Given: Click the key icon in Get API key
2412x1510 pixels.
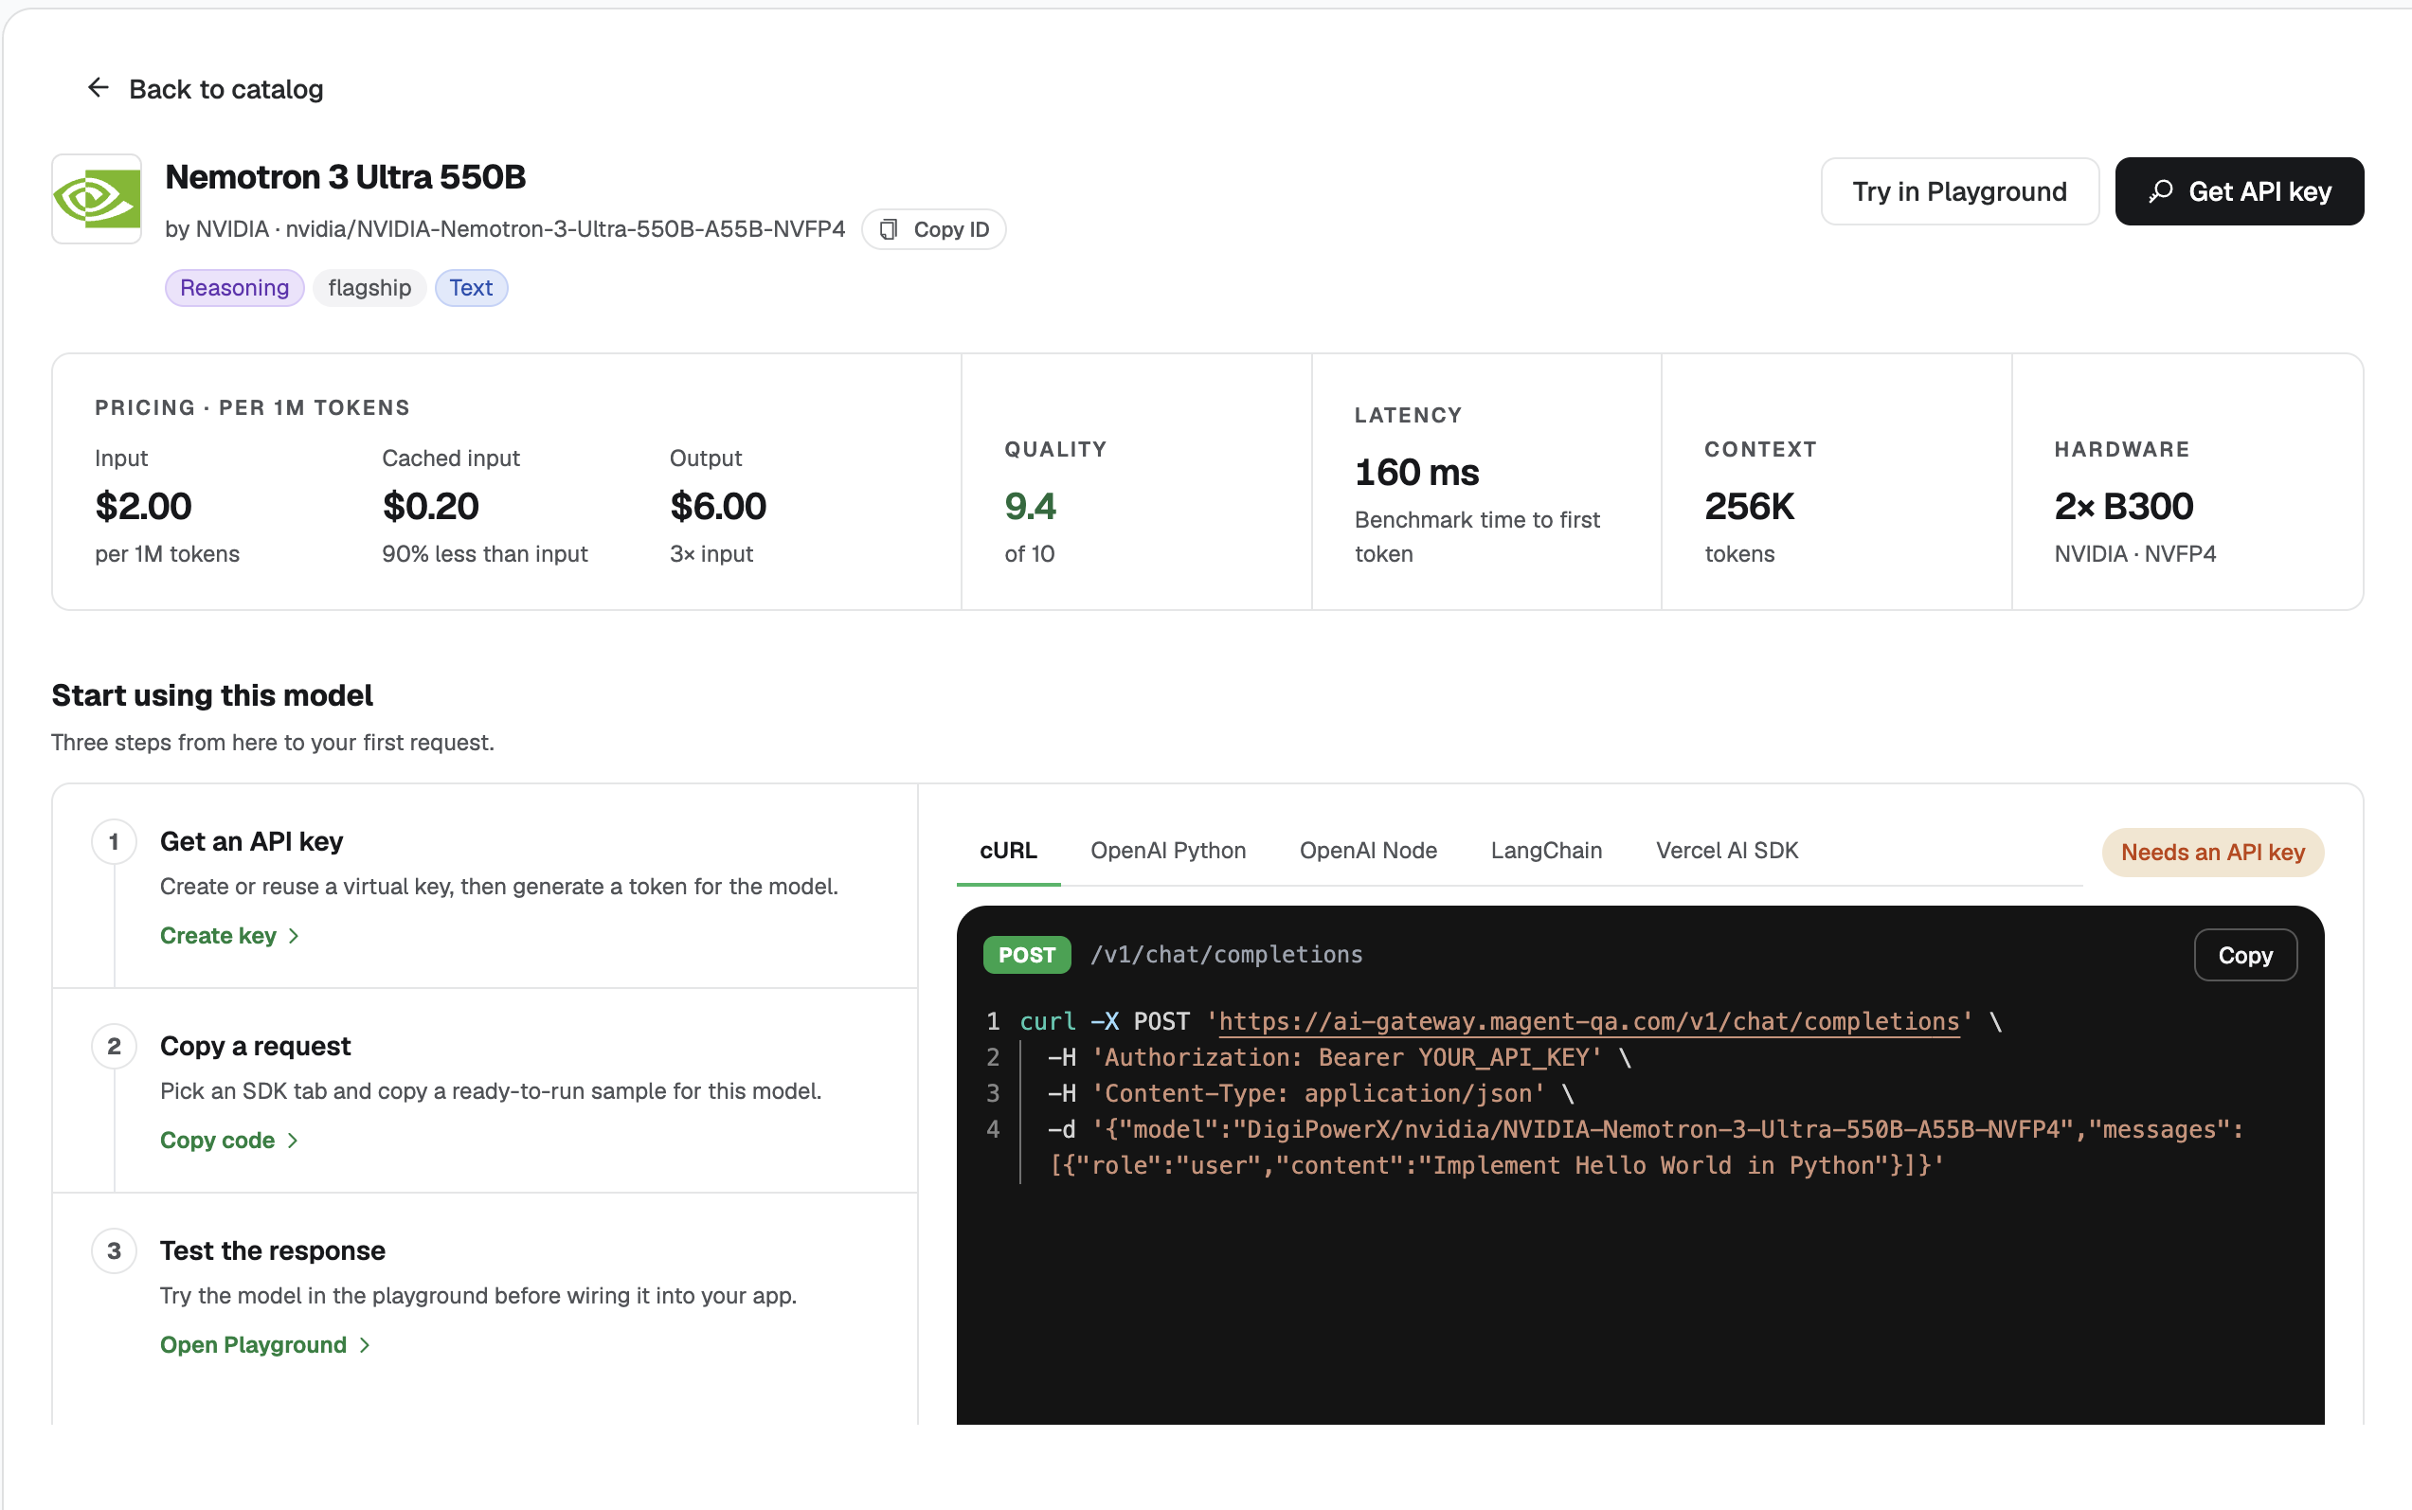Looking at the screenshot, I should click(2161, 191).
